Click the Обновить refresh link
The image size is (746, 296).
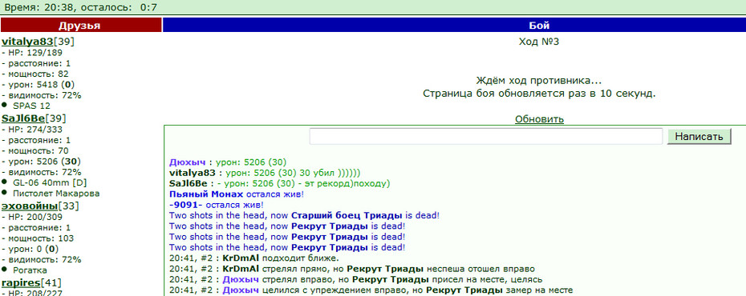click(539, 119)
